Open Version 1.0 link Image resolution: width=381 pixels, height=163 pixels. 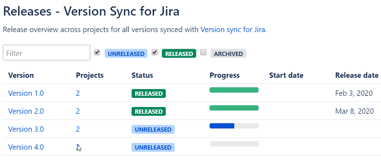pos(26,93)
